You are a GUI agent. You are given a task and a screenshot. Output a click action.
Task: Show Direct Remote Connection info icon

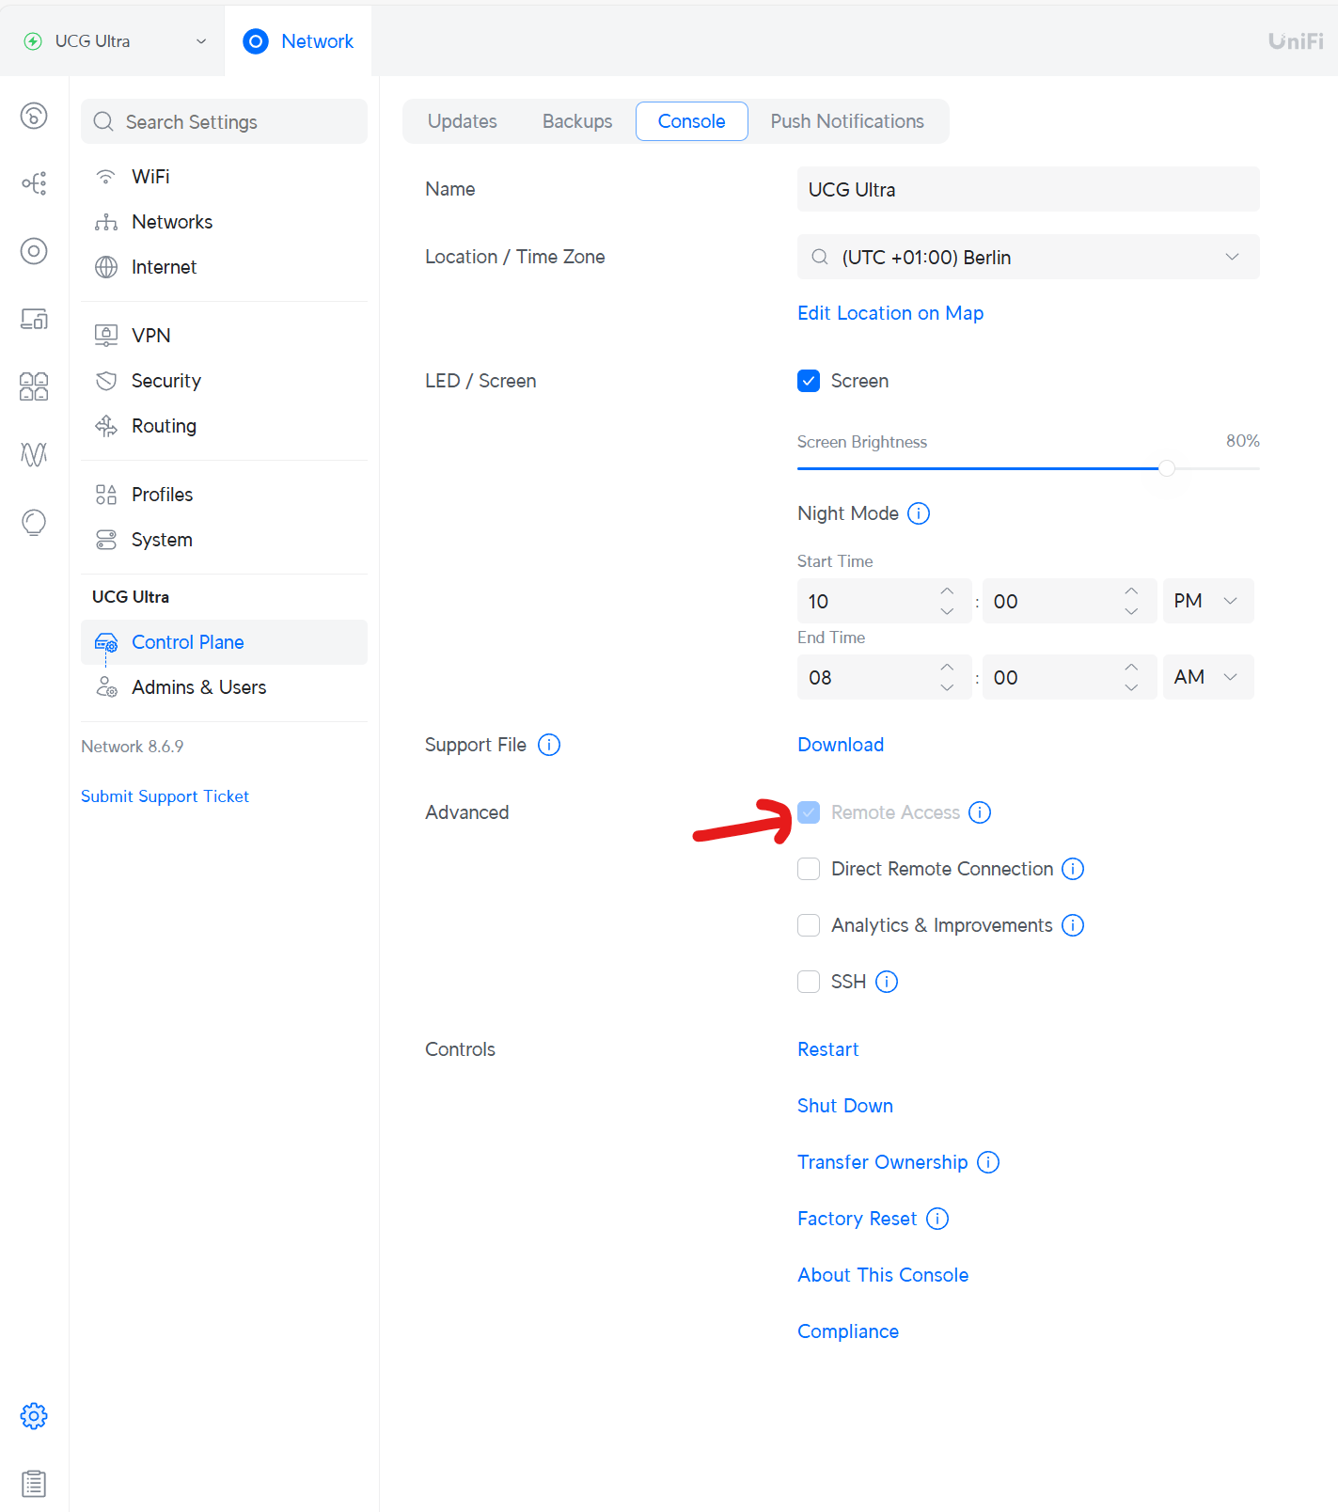tap(1073, 869)
